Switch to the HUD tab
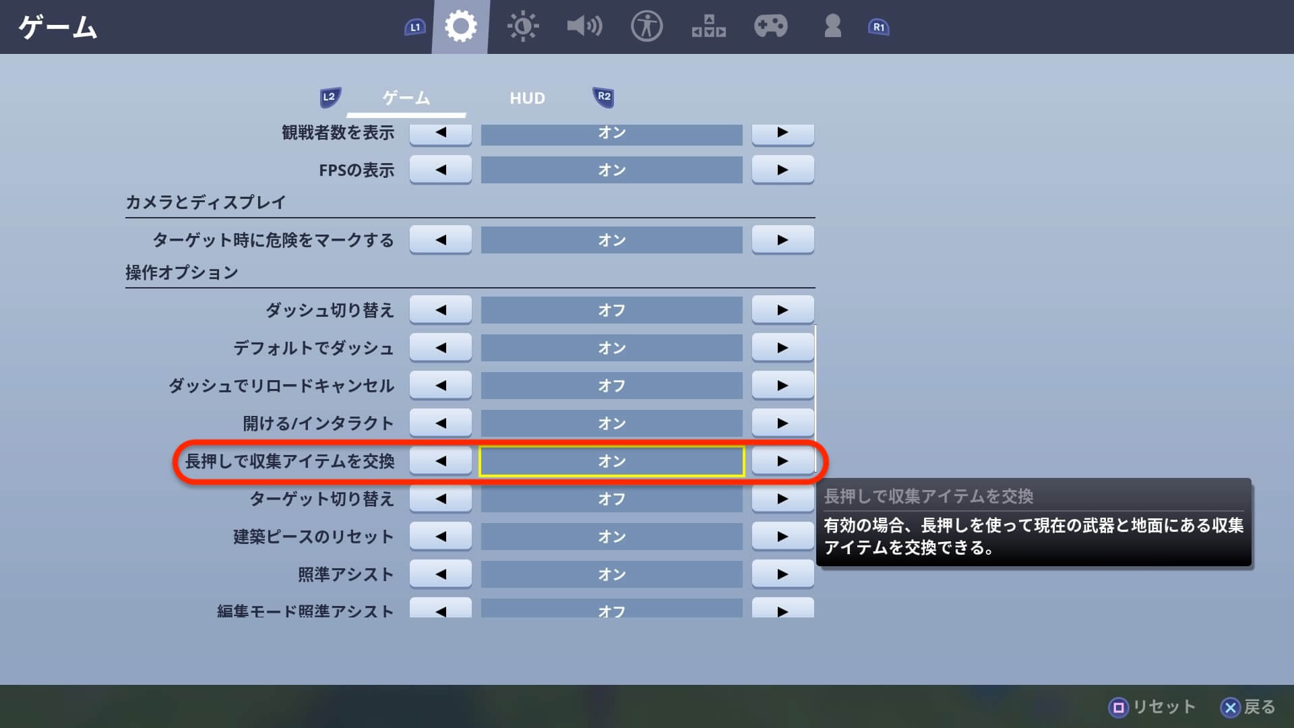Viewport: 1294px width, 728px height. [527, 98]
